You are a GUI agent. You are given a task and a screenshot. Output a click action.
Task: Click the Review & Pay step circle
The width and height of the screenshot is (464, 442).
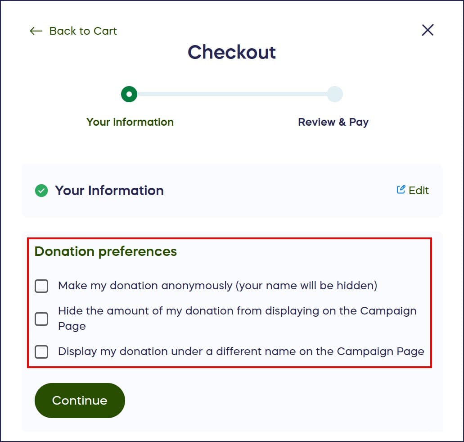(x=334, y=94)
